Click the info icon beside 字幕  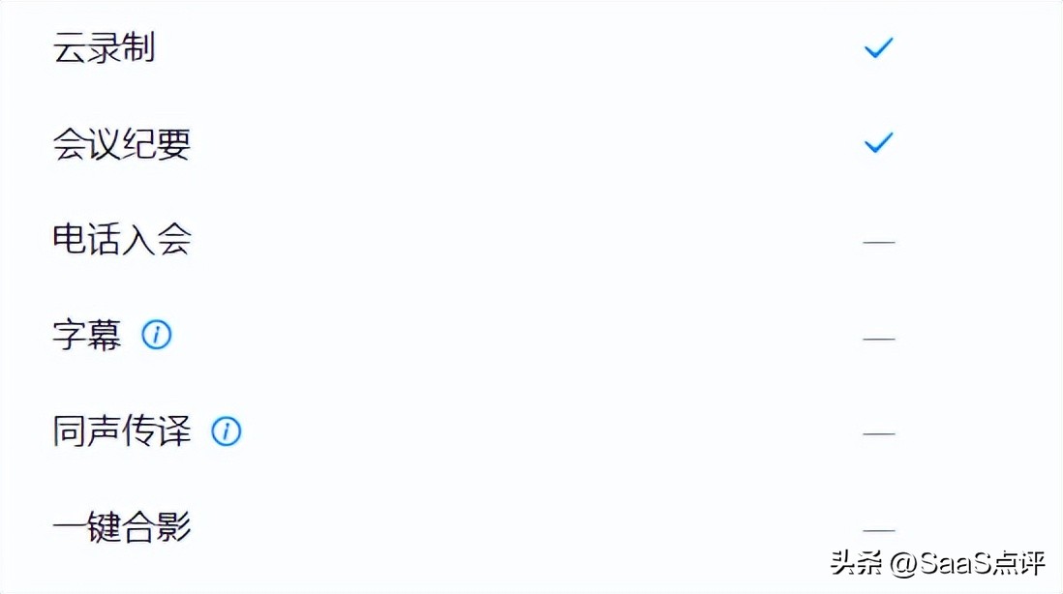(156, 336)
